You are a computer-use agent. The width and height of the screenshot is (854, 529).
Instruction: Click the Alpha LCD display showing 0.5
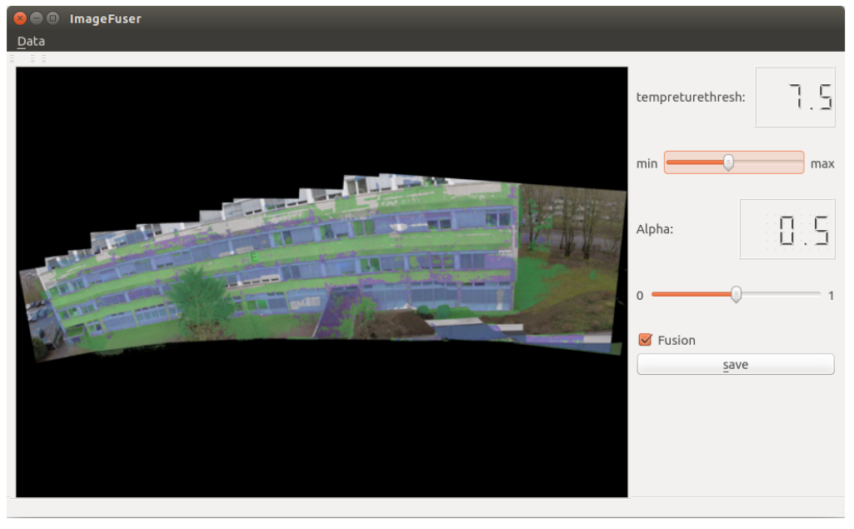[787, 229]
